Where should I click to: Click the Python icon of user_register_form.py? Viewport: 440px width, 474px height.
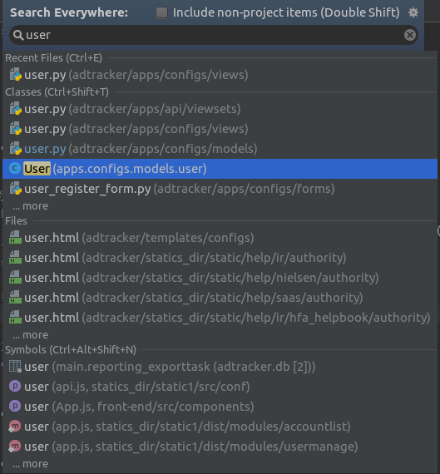(x=16, y=188)
